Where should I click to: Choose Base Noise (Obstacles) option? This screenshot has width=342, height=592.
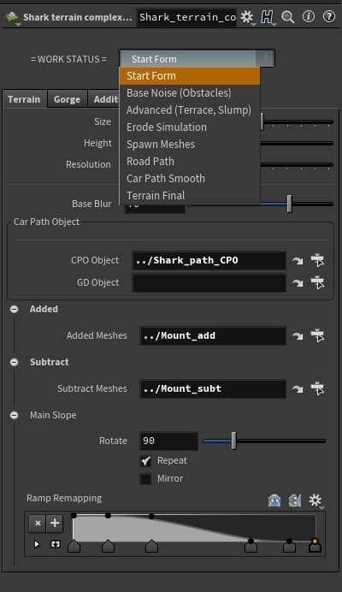(x=190, y=93)
